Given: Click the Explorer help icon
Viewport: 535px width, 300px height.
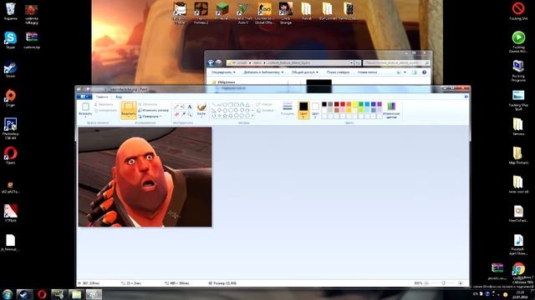Looking at the screenshot, I should (x=424, y=72).
